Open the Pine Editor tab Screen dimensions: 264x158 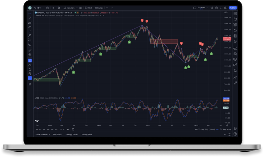57,135
